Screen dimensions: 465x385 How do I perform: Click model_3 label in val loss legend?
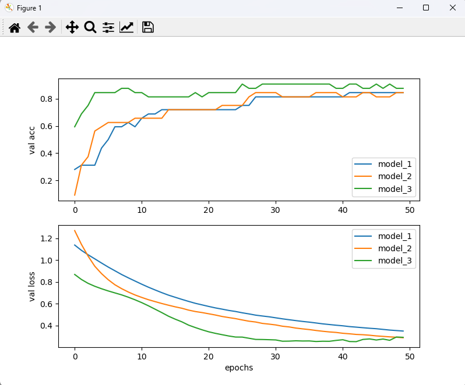tap(394, 261)
